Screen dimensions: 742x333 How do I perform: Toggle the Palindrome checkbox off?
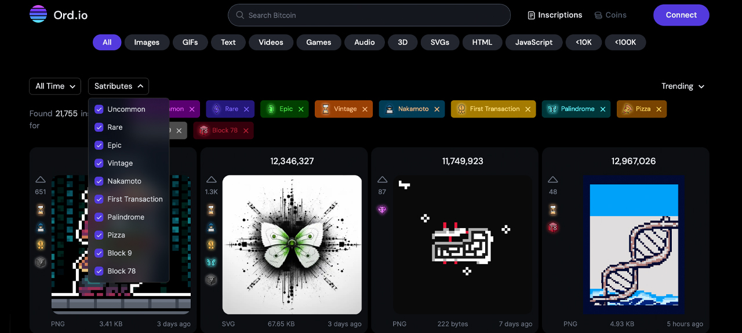click(x=99, y=217)
